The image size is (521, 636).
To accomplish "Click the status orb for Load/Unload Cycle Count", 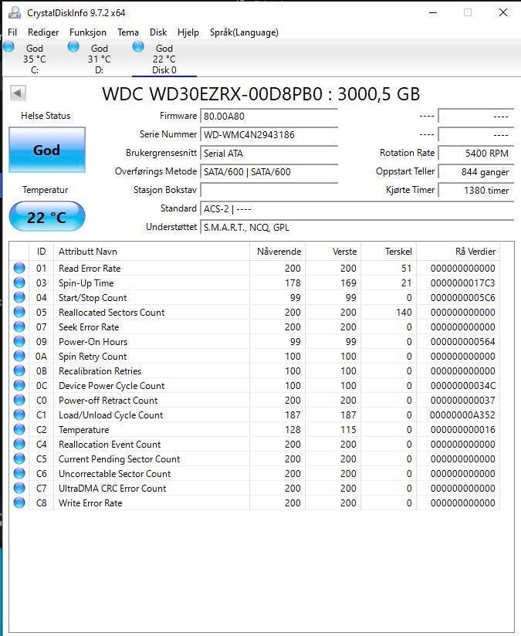I will pyautogui.click(x=19, y=414).
